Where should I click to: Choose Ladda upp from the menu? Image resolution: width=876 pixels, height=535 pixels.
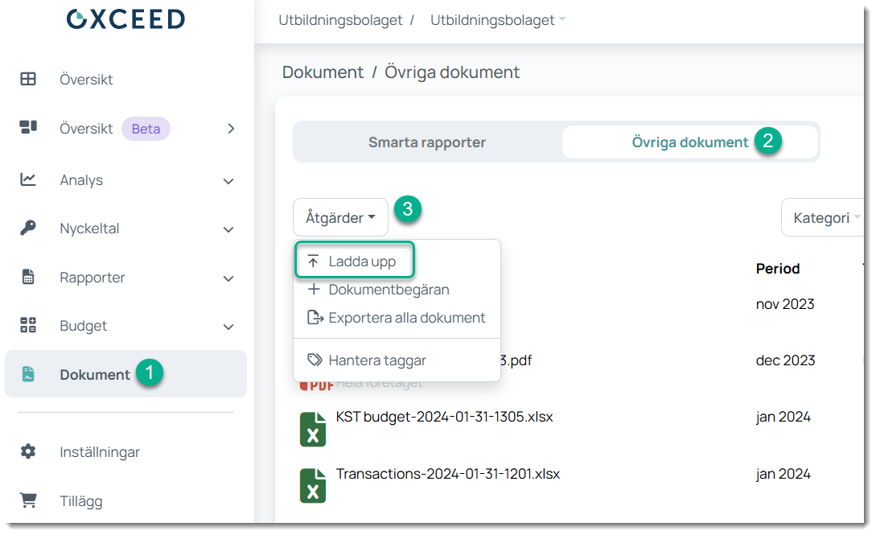tap(362, 261)
